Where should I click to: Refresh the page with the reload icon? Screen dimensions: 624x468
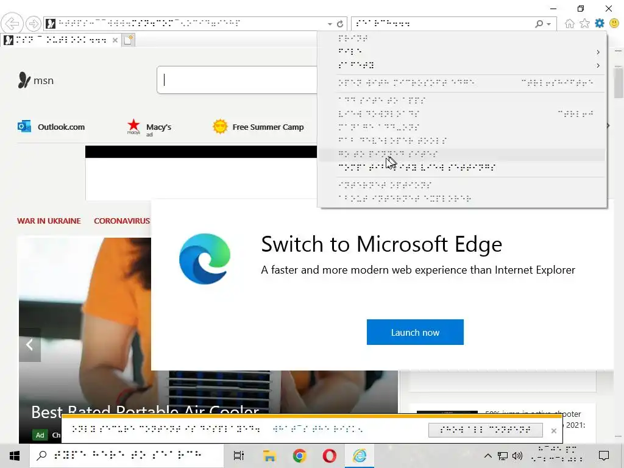tap(340, 24)
